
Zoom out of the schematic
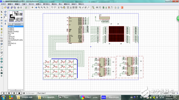(42, 8)
